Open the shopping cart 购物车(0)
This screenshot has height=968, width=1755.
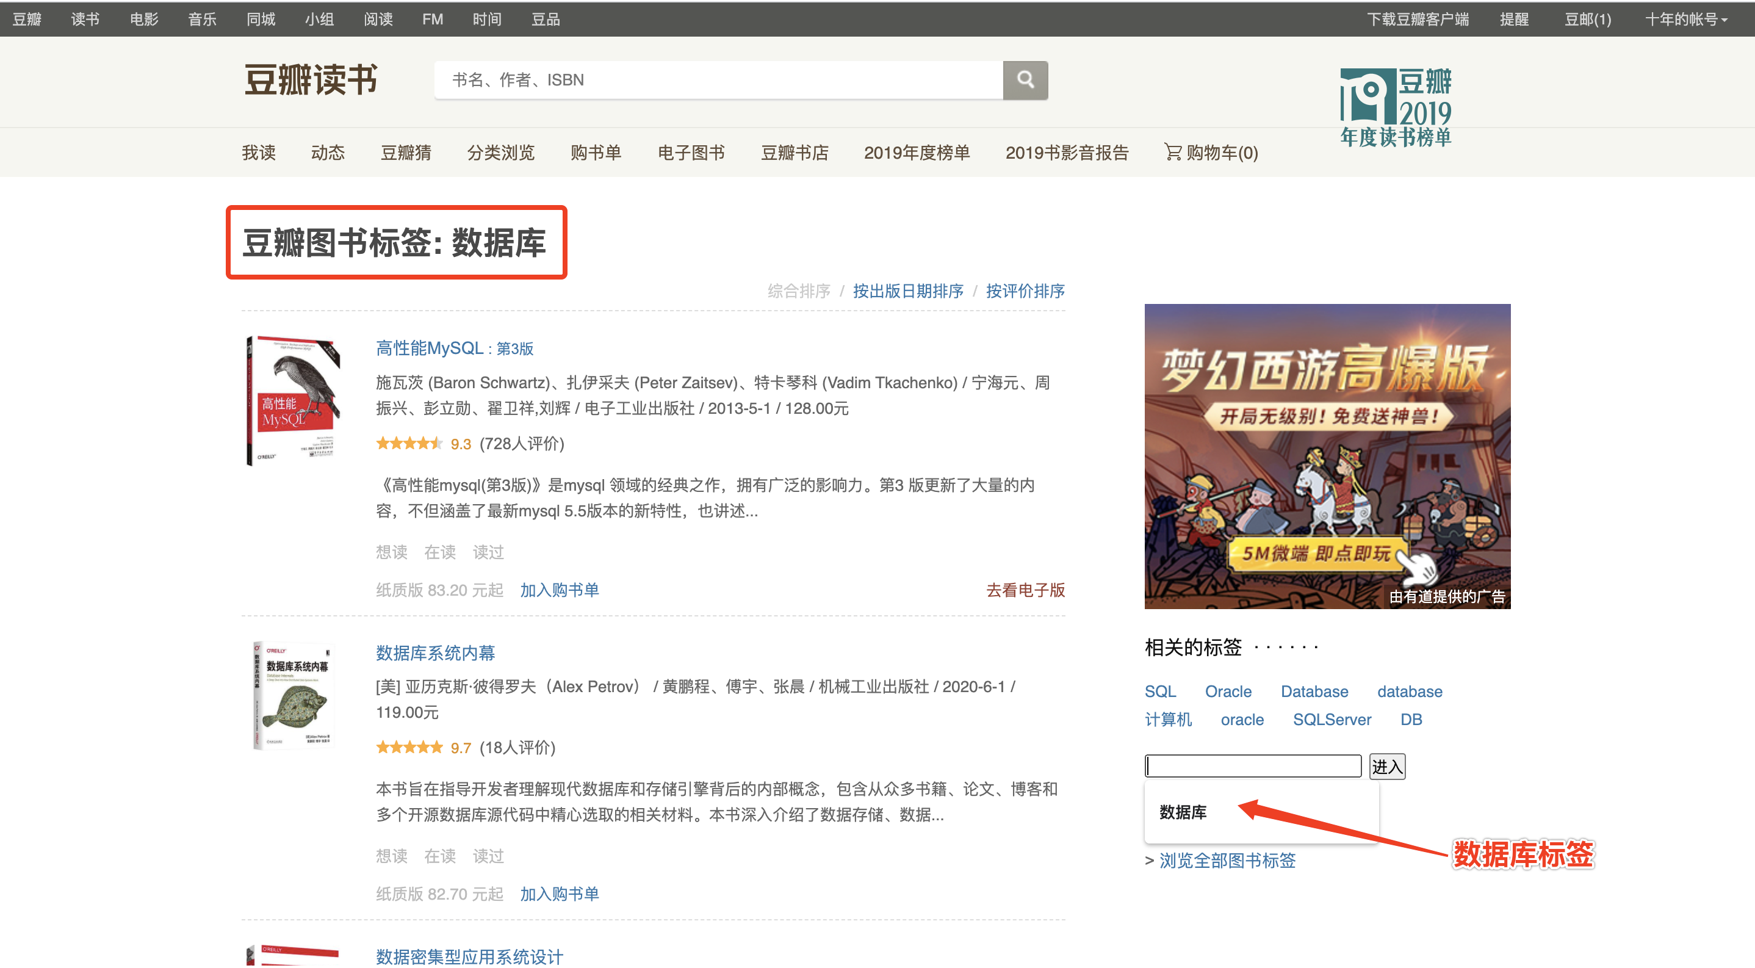click(1211, 153)
